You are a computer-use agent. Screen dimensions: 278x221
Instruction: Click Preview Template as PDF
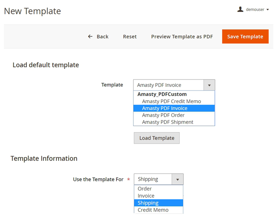pos(182,37)
